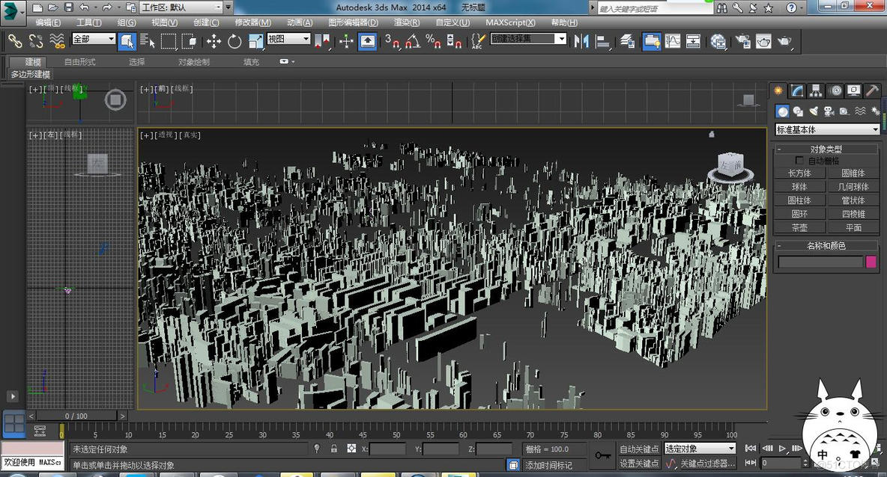Click the Mirror tool icon
The height and width of the screenshot is (477, 887).
click(x=581, y=41)
